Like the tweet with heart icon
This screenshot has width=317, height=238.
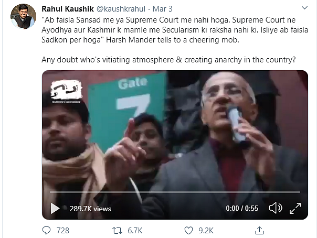(x=188, y=231)
